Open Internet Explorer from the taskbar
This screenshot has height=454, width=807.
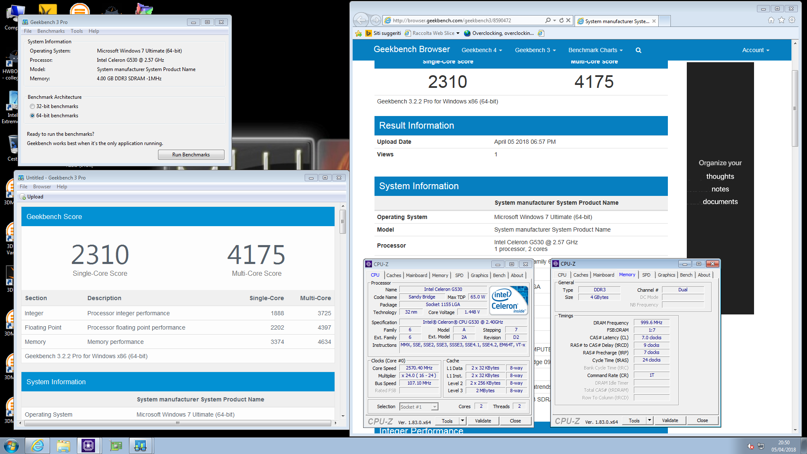coord(37,446)
